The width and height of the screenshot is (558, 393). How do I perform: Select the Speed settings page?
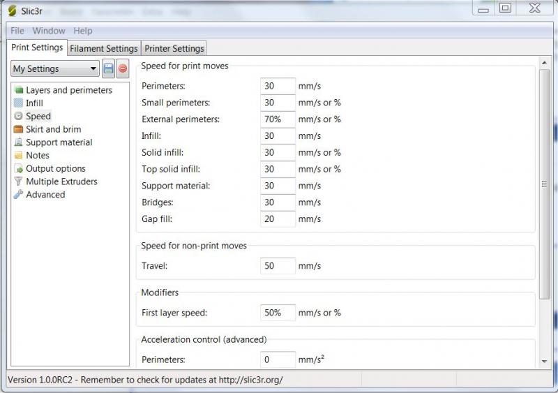point(38,116)
